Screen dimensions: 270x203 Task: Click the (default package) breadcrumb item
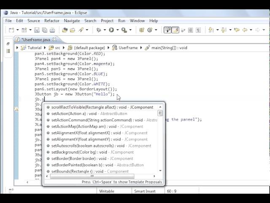(86, 48)
